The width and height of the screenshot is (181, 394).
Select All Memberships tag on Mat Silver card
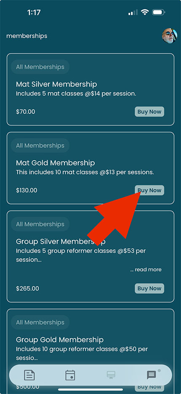pos(40,67)
